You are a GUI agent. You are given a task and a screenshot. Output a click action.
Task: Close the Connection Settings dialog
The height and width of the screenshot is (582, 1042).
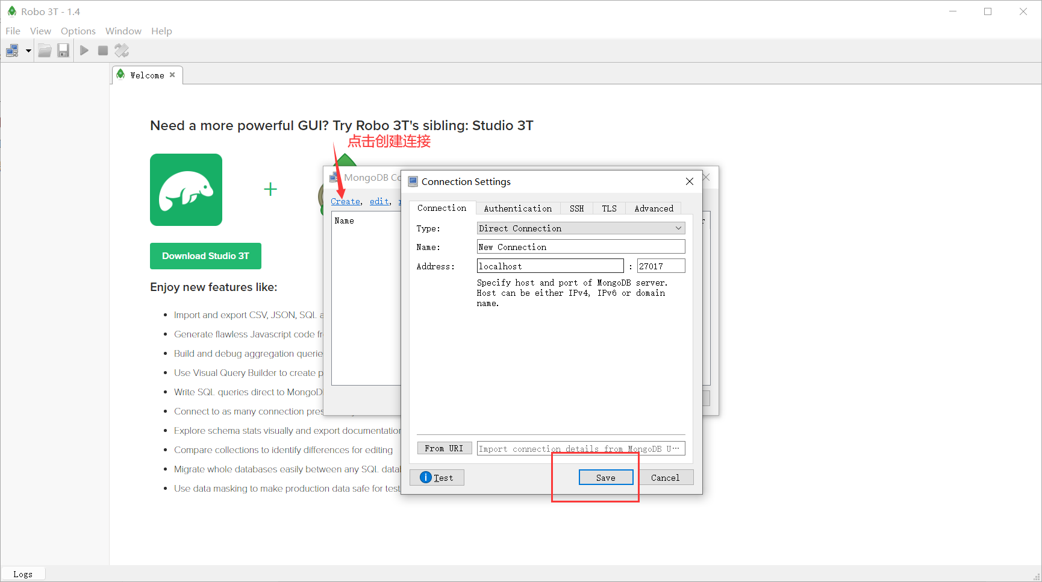690,181
